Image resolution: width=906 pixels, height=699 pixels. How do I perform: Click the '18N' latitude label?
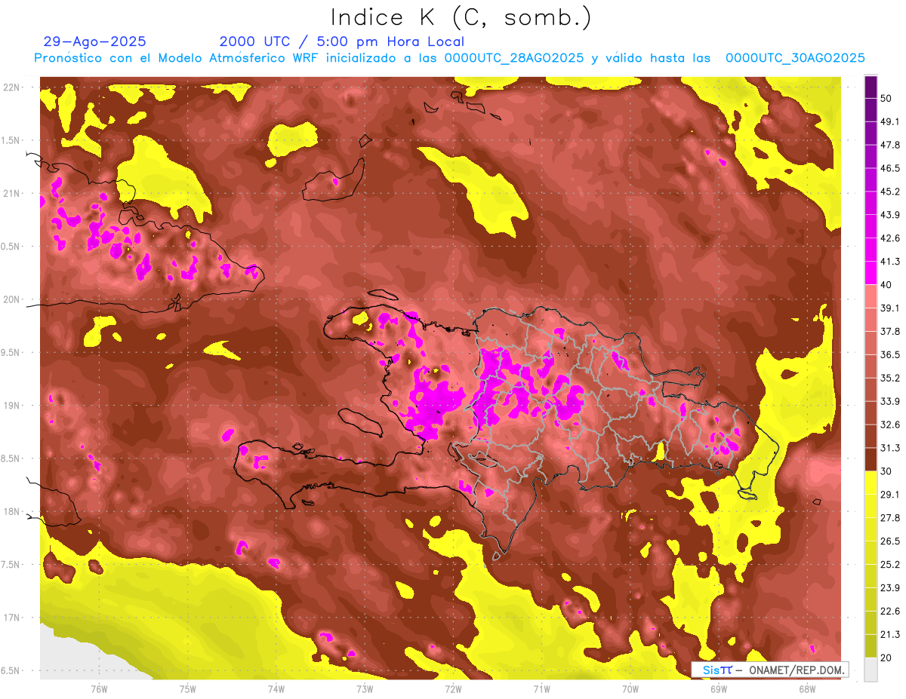click(12, 511)
